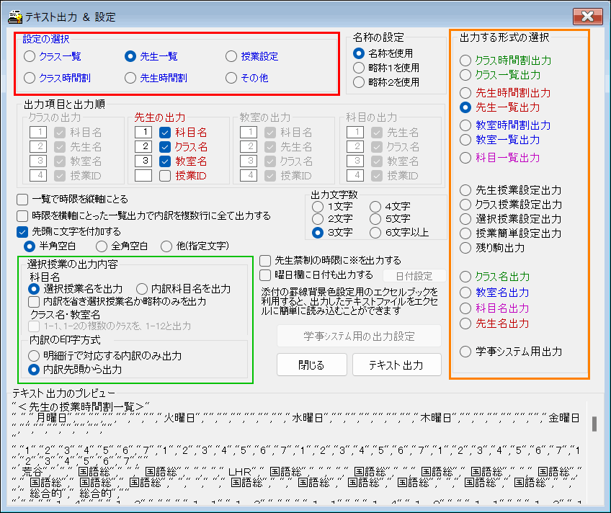Select 授業設定 radio option
The width and height of the screenshot is (611, 513).
click(x=231, y=56)
